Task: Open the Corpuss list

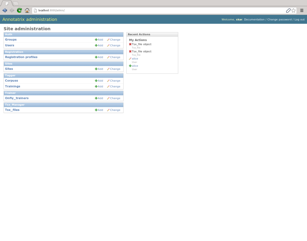Action: [12, 81]
